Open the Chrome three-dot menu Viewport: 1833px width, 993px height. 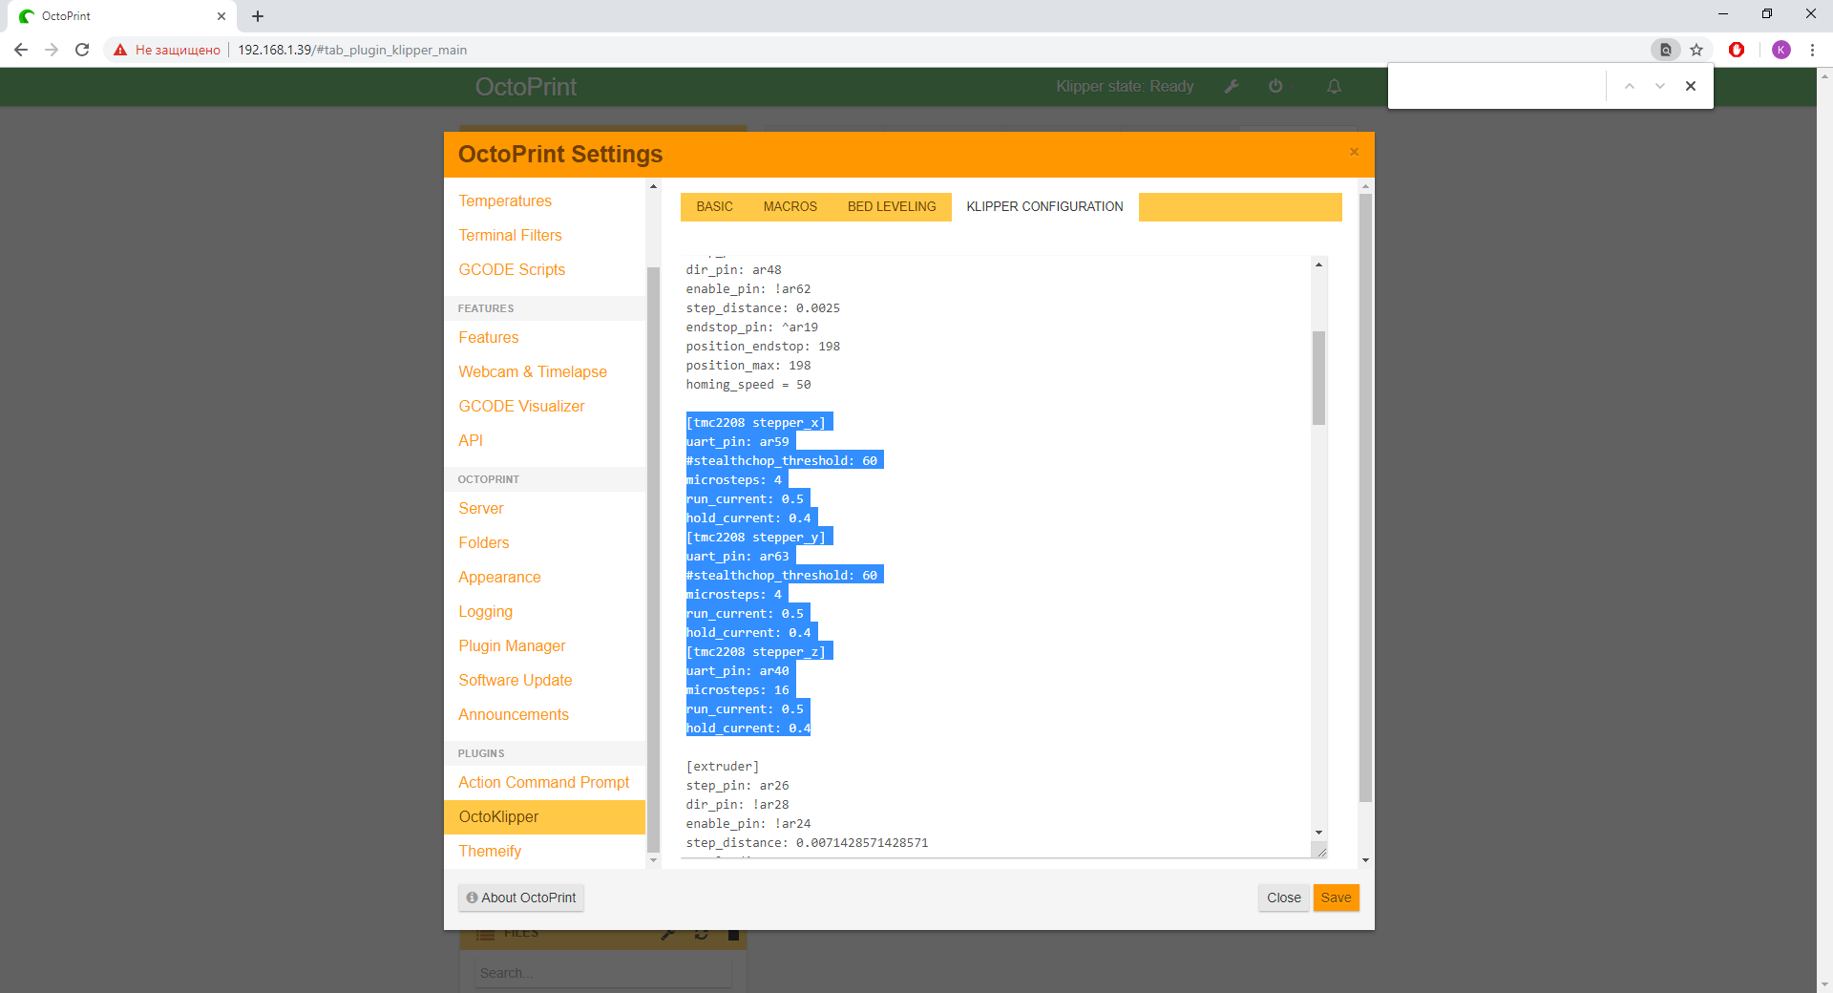pyautogui.click(x=1812, y=50)
